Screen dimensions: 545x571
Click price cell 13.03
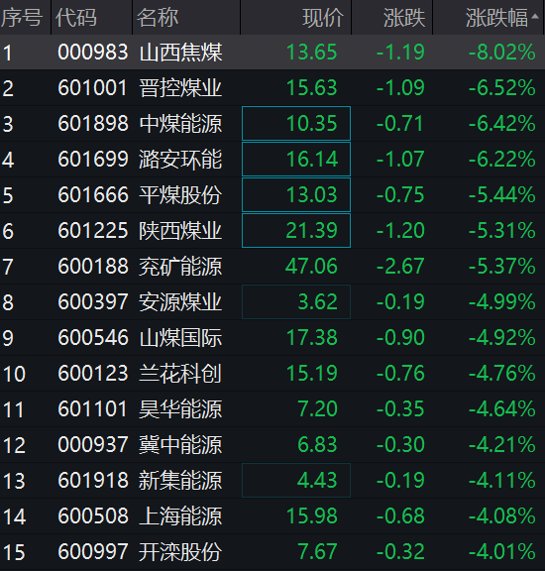pos(296,195)
